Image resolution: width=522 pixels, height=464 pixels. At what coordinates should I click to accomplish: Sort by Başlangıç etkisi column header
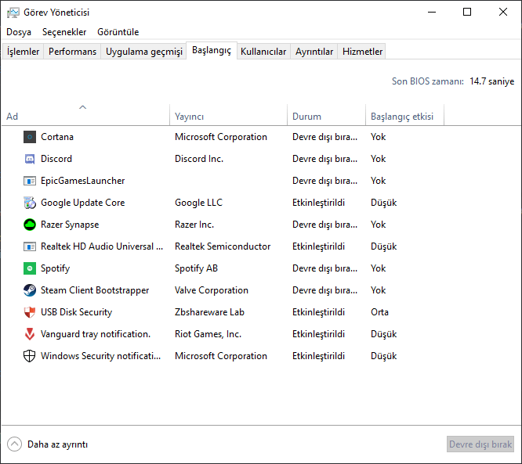(404, 115)
